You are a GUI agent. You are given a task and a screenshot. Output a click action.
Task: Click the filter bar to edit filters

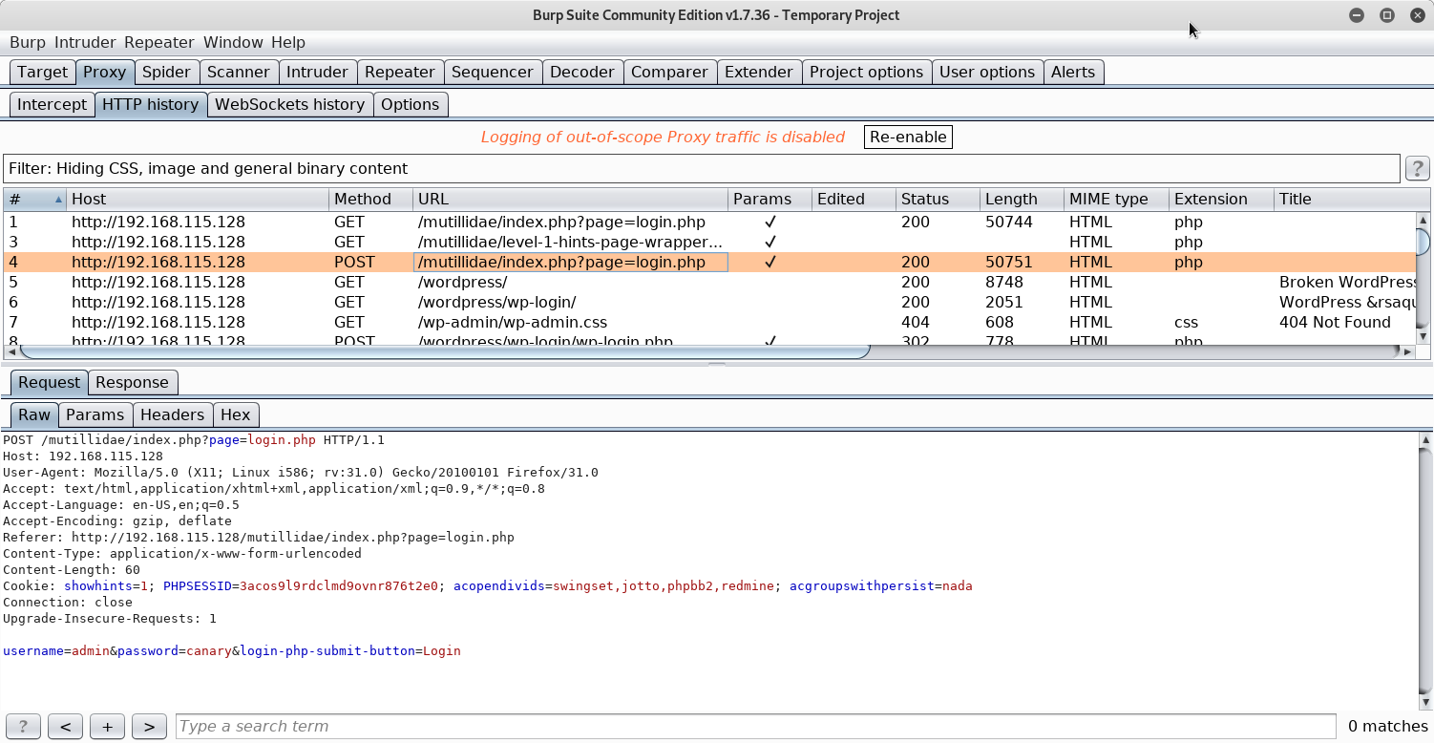[x=702, y=169]
